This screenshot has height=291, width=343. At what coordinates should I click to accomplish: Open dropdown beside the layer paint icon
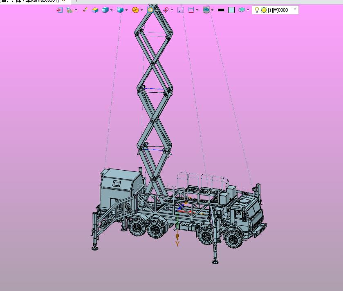coord(76,10)
